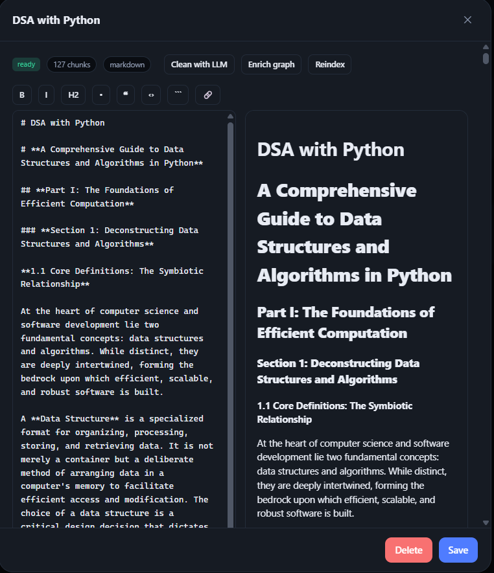
Task: Click Reindex button
Action: 330,64
